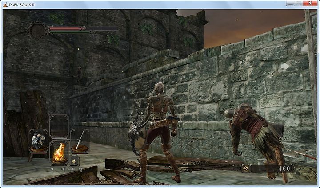
Task: Click the round character status emblem
Action: [37, 31]
